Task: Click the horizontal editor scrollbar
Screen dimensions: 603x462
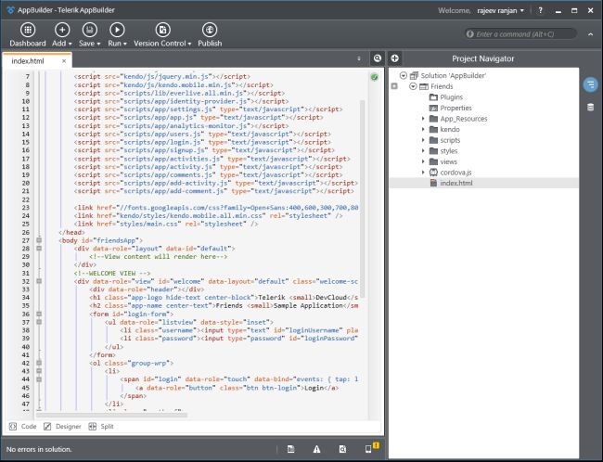Action: coord(111,415)
